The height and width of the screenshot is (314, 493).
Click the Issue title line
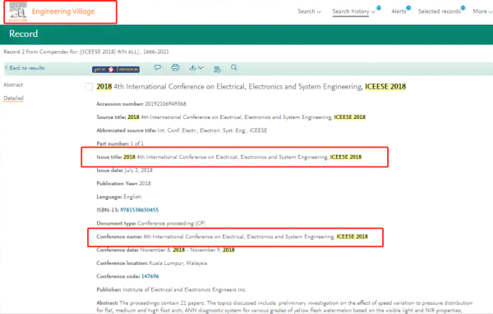pyautogui.click(x=229, y=157)
